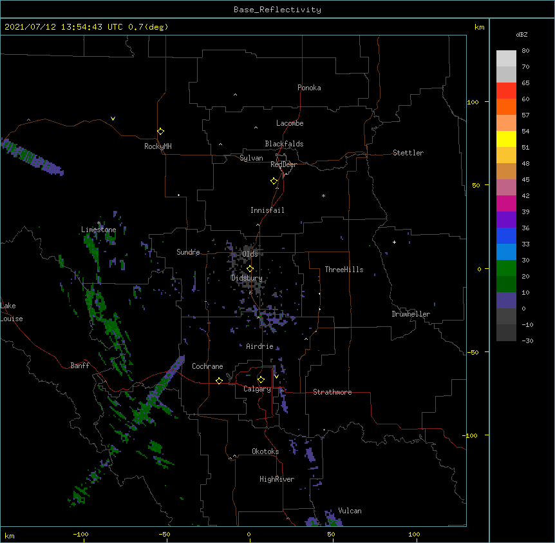
Task: Click the HighRiver label
Action: click(277, 479)
